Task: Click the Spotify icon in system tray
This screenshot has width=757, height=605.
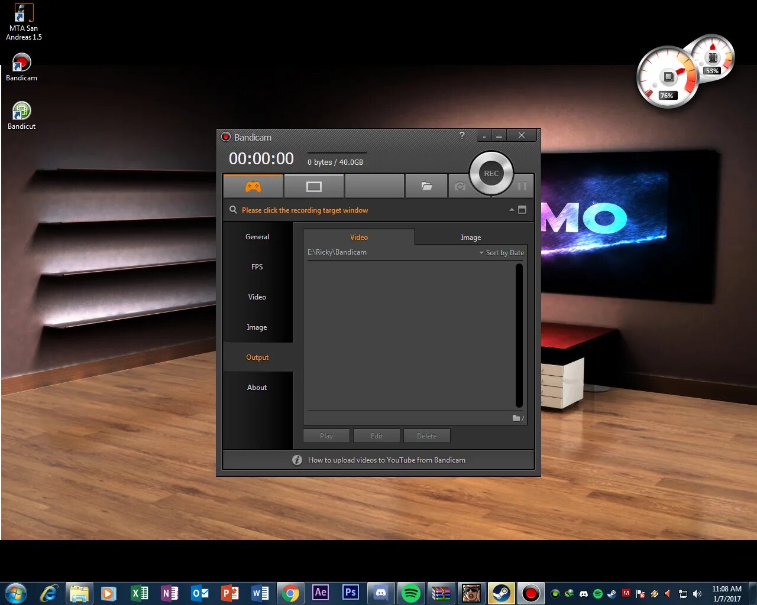Action: tap(598, 594)
